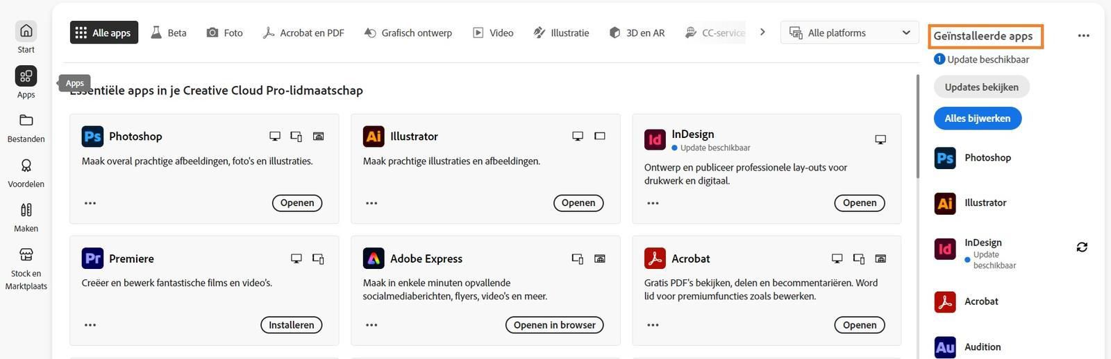Select the Alle apps filter

pyautogui.click(x=104, y=33)
